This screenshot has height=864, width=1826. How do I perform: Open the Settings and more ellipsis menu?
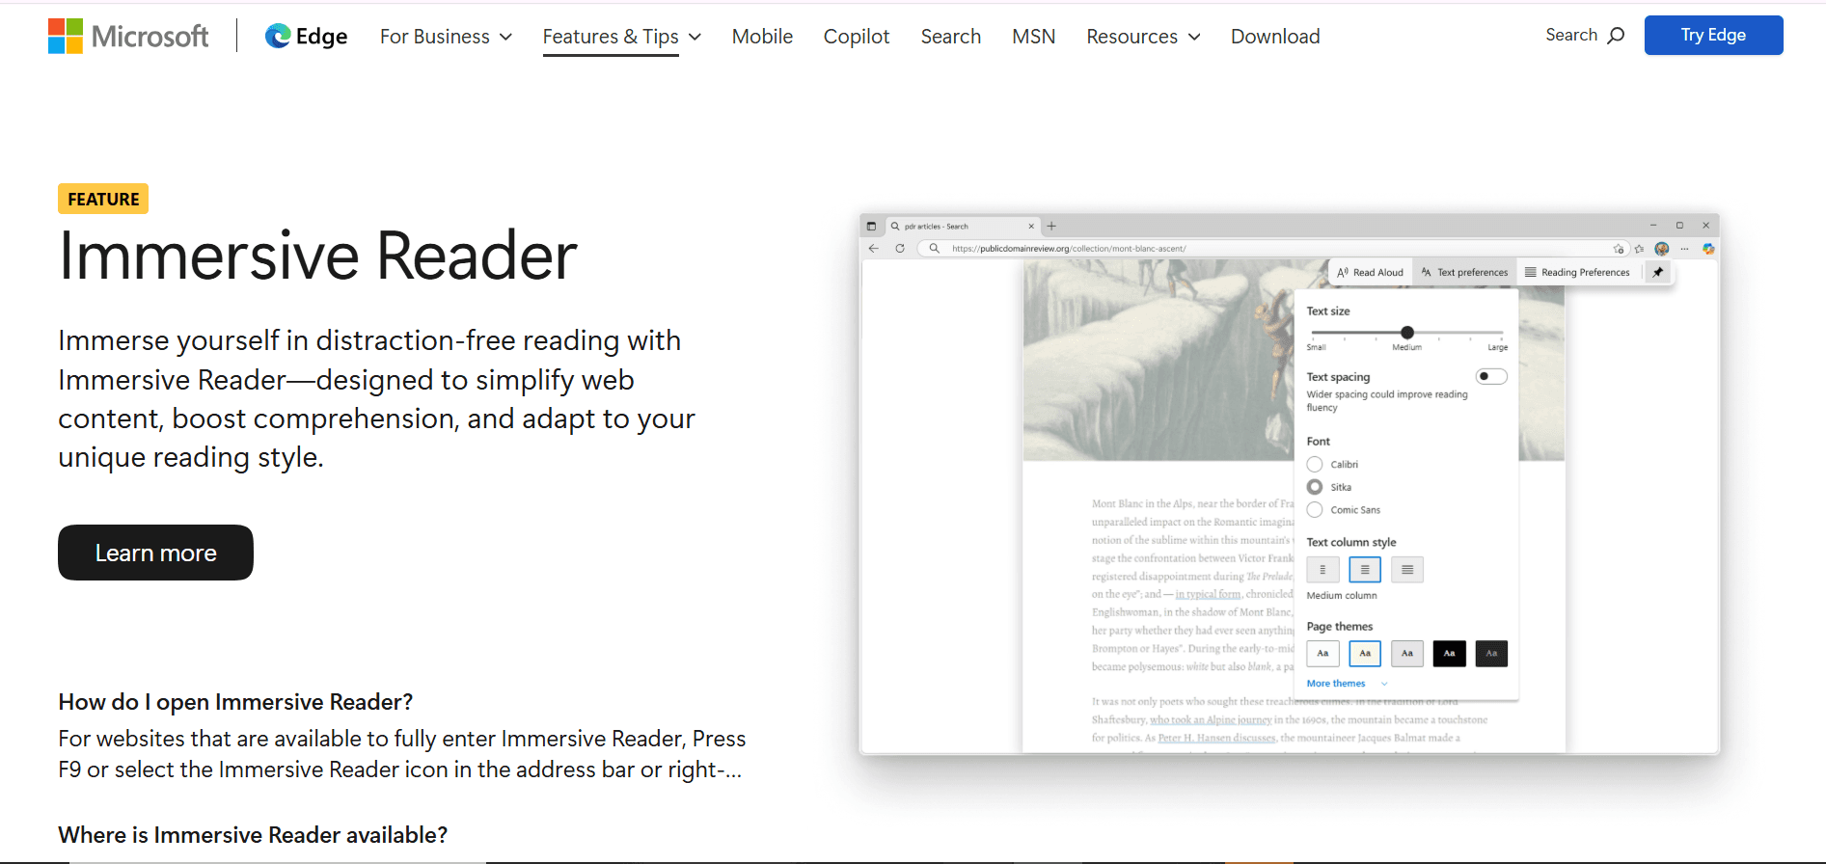tap(1684, 249)
